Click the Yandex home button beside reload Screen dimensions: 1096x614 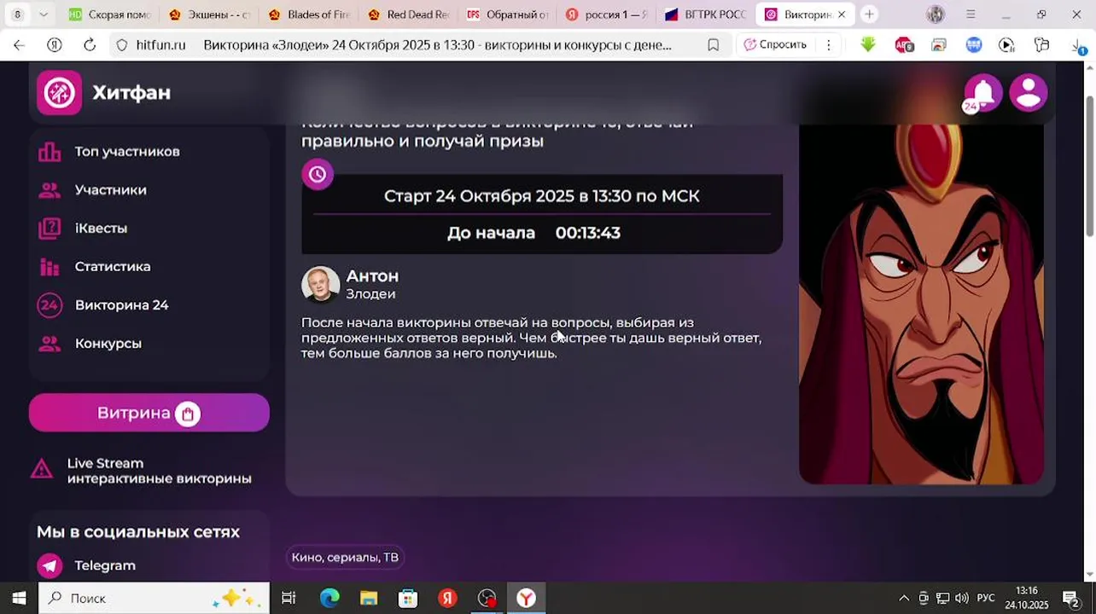[x=55, y=45]
